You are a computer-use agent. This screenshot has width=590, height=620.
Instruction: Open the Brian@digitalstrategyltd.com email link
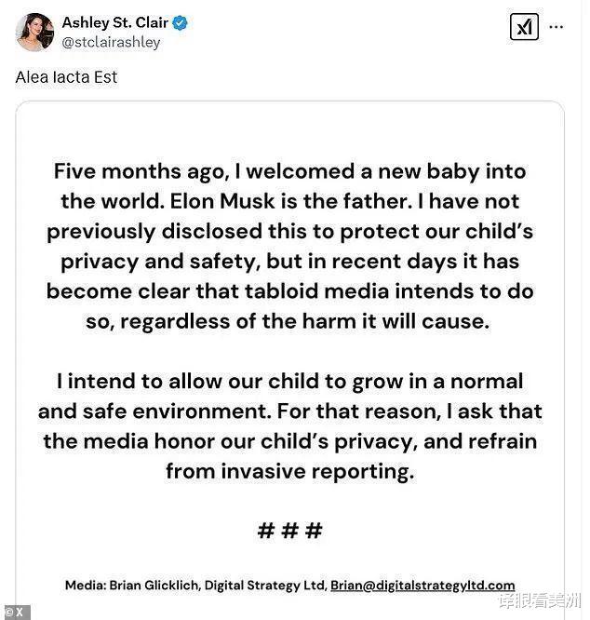(422, 586)
